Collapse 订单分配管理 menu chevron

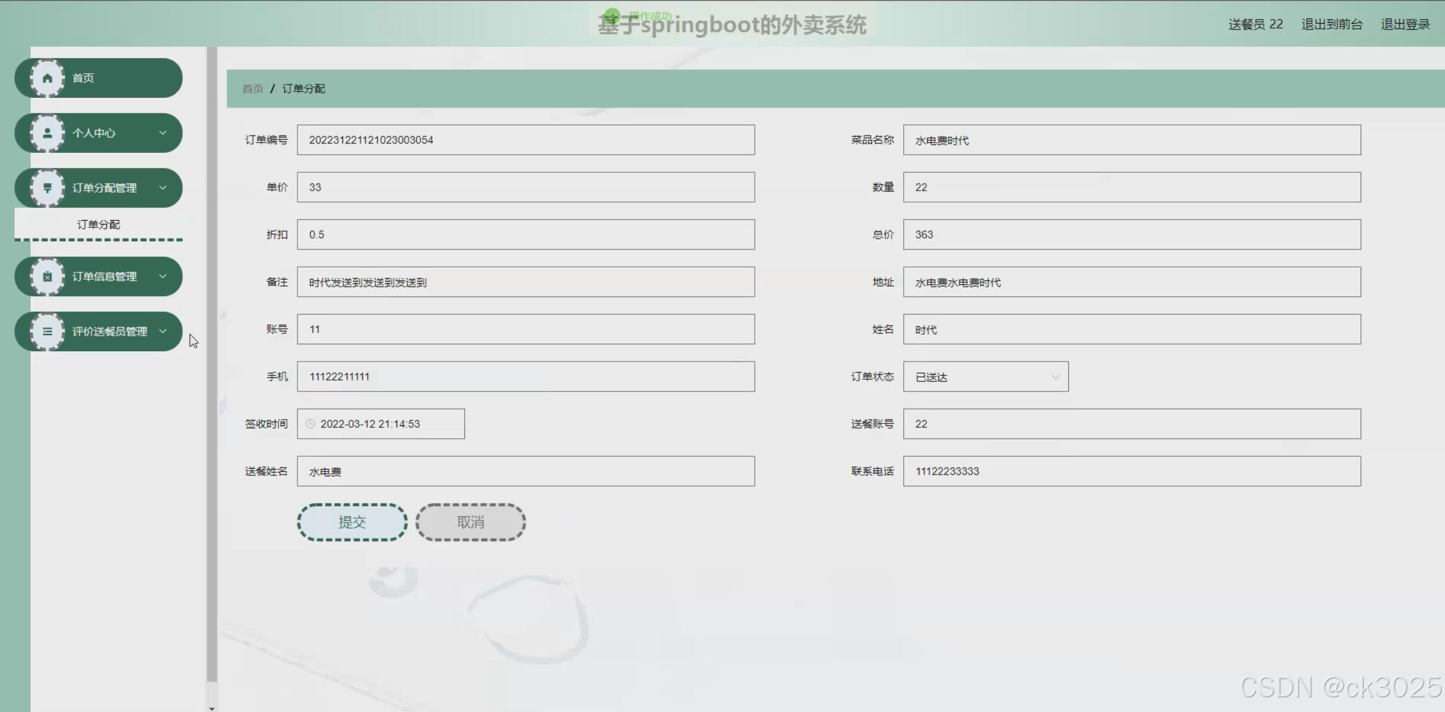(162, 188)
